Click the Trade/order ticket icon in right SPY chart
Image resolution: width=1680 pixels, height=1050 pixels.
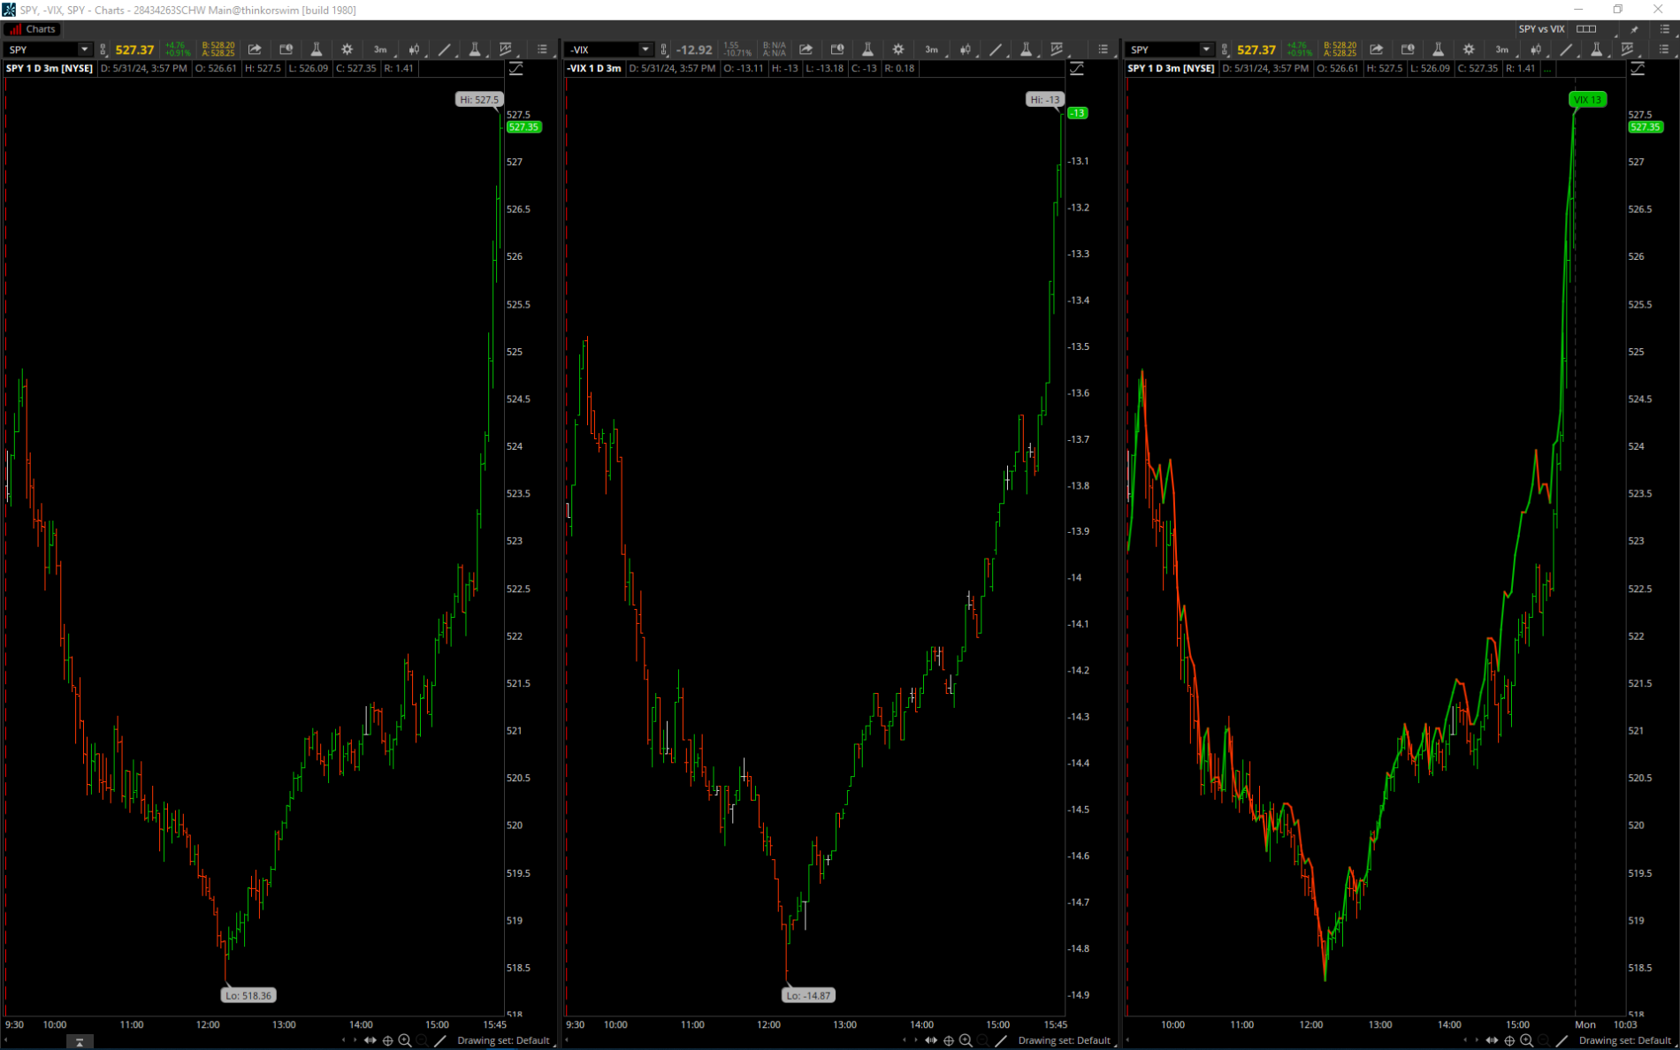pos(1408,49)
